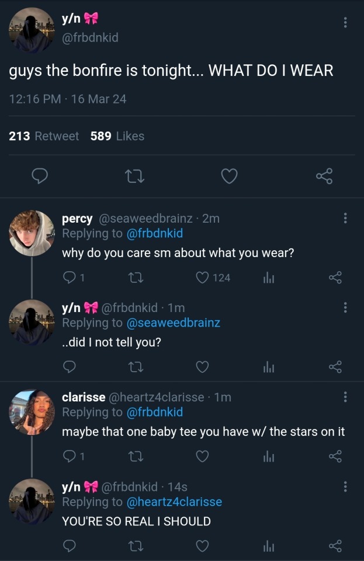View the 213 Retweet list
This screenshot has width=364, height=561.
click(44, 136)
